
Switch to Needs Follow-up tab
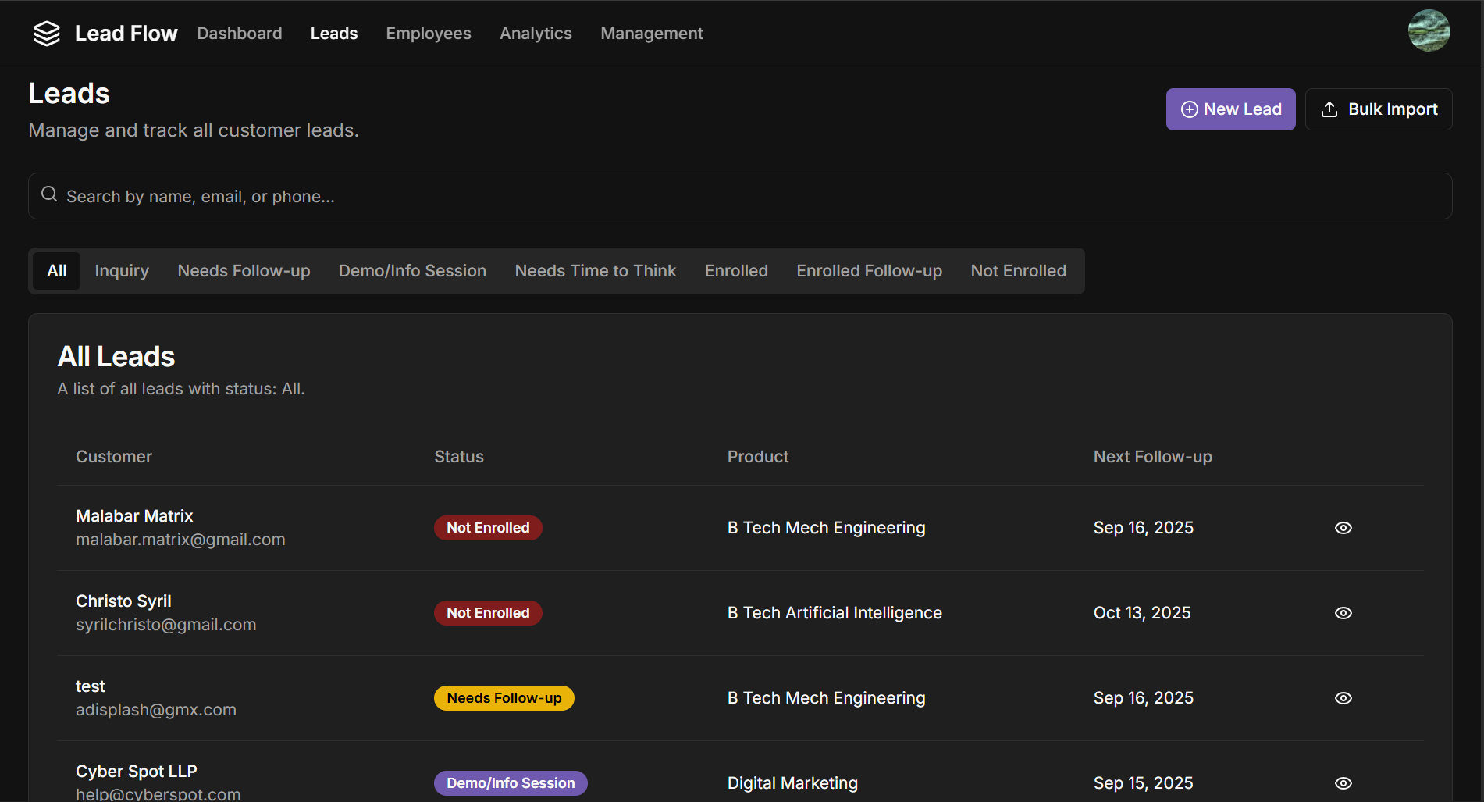pos(244,271)
